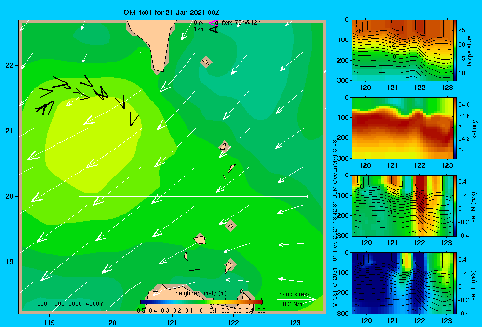
Task: Click the '0.2 N/m2' wind scale value
Action: [294, 304]
